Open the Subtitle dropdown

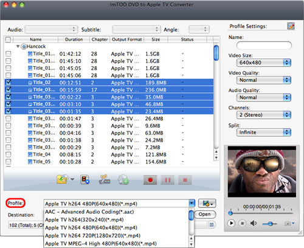(136, 29)
